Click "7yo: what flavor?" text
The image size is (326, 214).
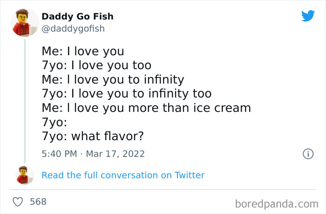tap(92, 136)
